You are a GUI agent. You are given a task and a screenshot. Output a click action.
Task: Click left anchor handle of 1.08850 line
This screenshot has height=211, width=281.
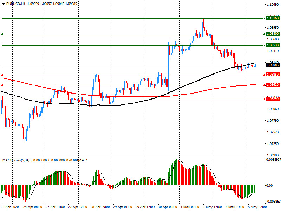[x=2, y=75]
